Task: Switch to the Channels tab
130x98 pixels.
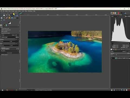Action: point(118,50)
